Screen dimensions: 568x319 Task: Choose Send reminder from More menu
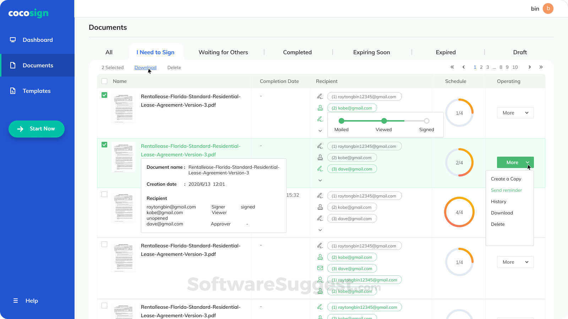tap(506, 190)
